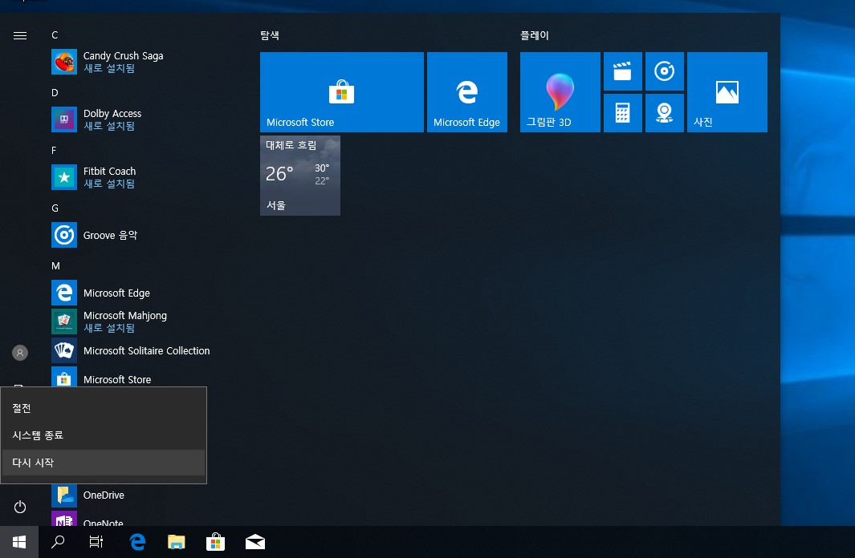The width and height of the screenshot is (855, 558).
Task: Open the Groove music small tile
Action: click(x=665, y=71)
